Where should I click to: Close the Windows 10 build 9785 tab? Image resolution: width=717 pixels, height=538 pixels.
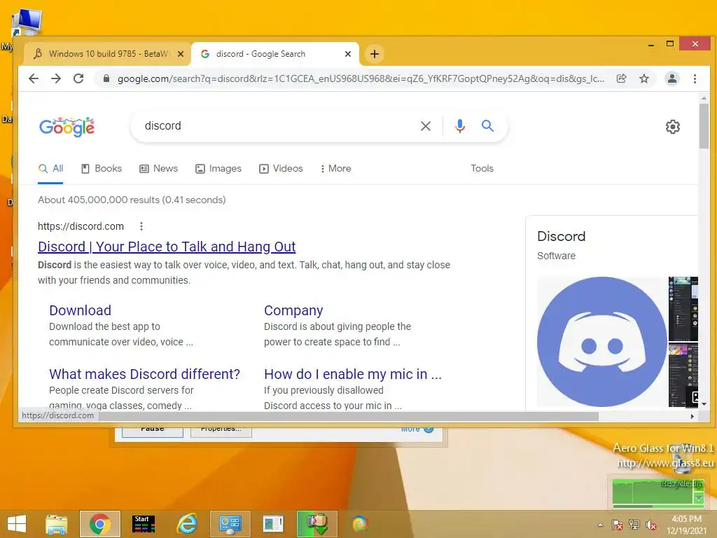(x=181, y=54)
